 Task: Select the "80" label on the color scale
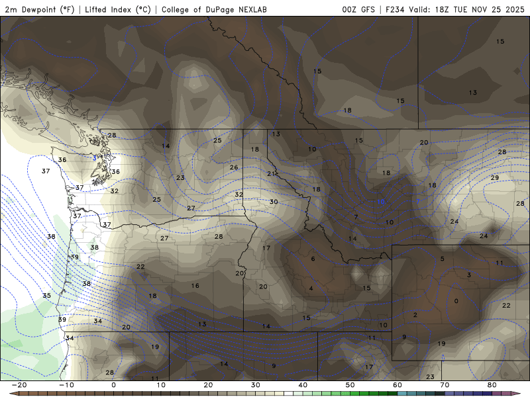(492, 385)
